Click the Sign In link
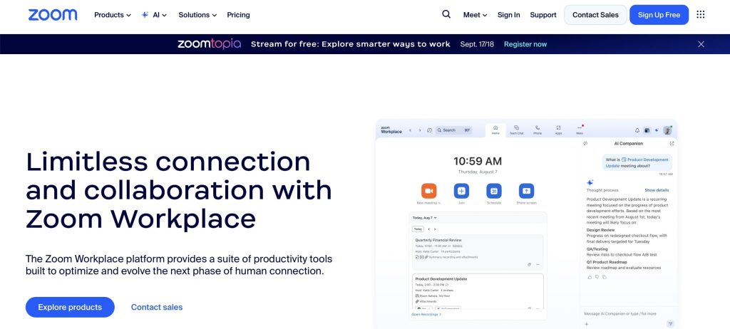This screenshot has height=329, width=730. (x=508, y=15)
